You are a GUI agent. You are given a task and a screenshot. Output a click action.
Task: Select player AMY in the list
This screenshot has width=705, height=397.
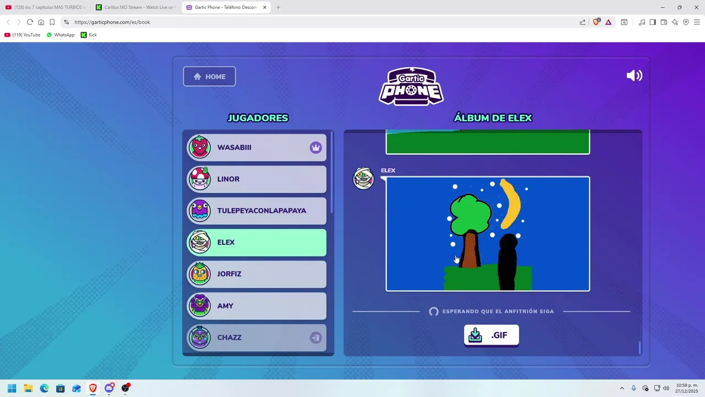point(257,305)
